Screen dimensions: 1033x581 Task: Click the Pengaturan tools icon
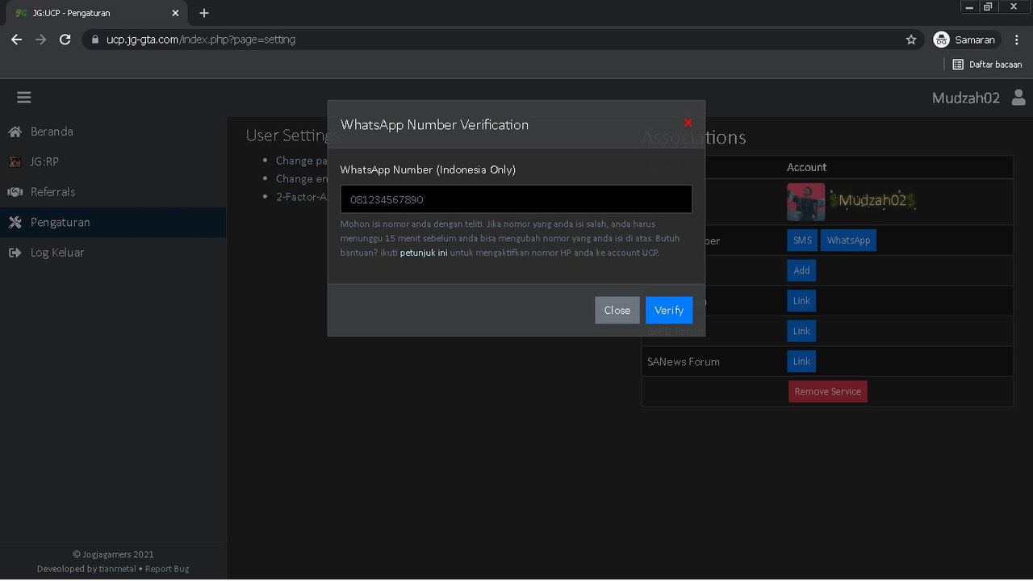15,222
